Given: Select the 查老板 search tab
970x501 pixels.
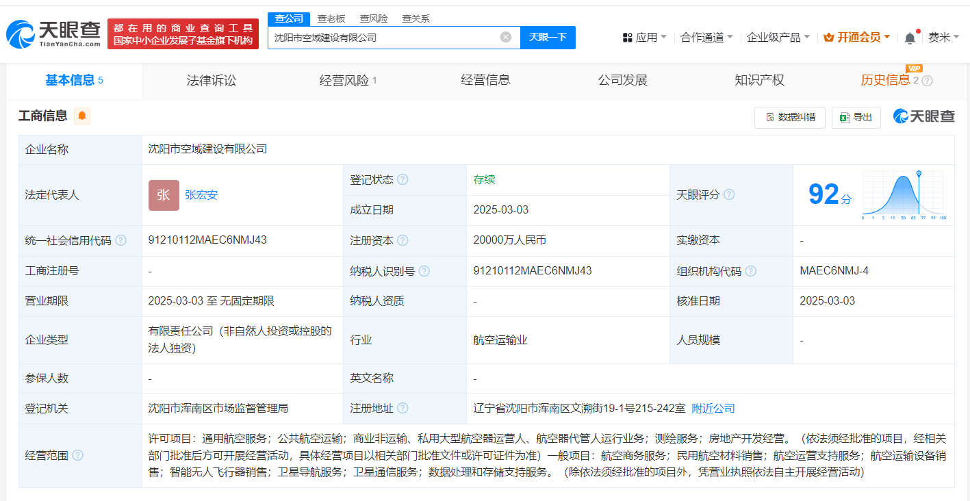Looking at the screenshot, I should [x=331, y=18].
